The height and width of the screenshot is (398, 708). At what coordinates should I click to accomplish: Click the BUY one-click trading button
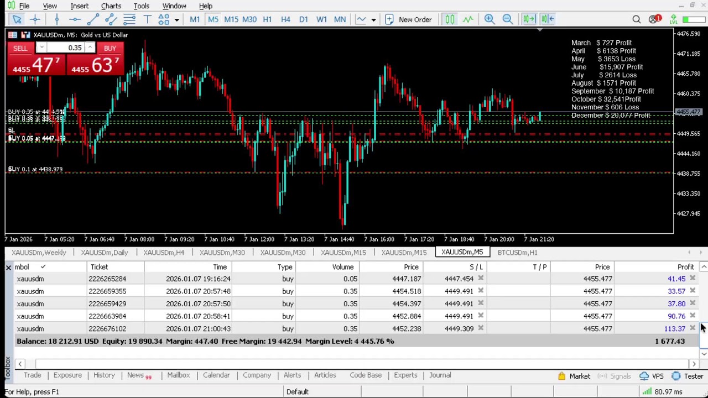tap(110, 49)
